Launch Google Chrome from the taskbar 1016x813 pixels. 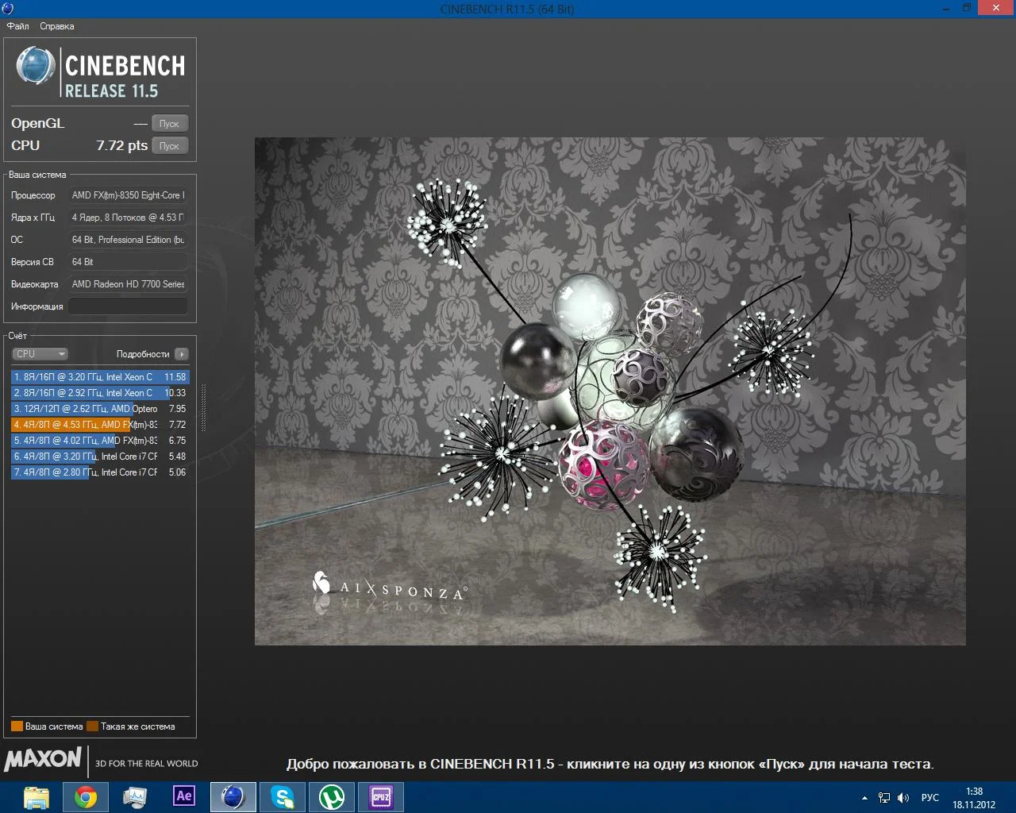[x=86, y=797]
